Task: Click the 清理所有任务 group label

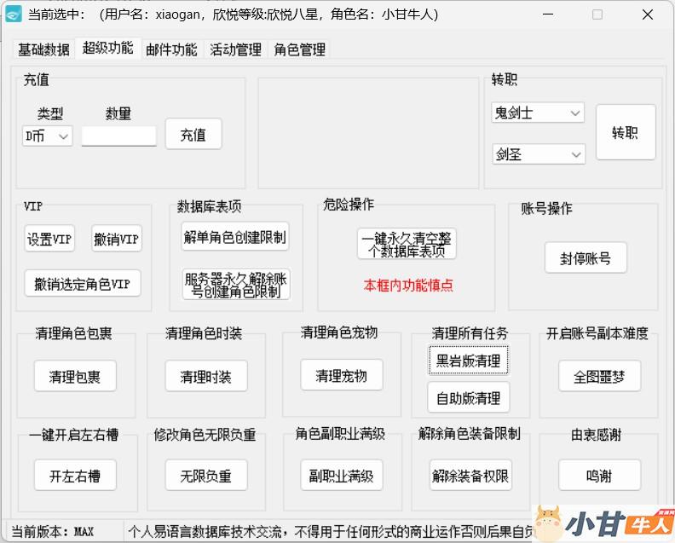Action: coord(470,333)
